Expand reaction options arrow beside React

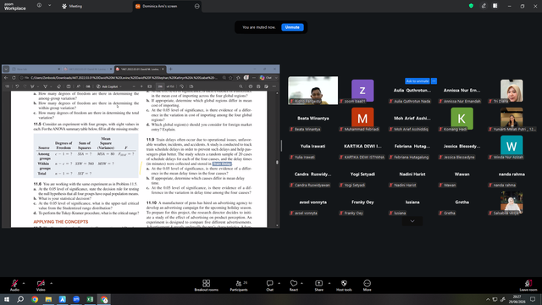pyautogui.click(x=301, y=283)
